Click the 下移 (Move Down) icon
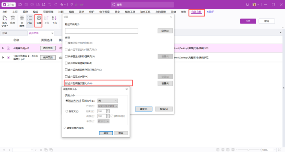The height and width of the screenshot is (152, 285). click(54, 19)
